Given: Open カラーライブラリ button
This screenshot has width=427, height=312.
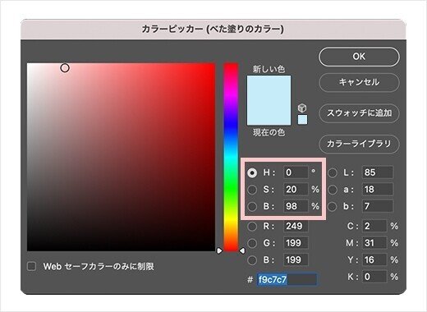Looking at the screenshot, I should click(359, 144).
